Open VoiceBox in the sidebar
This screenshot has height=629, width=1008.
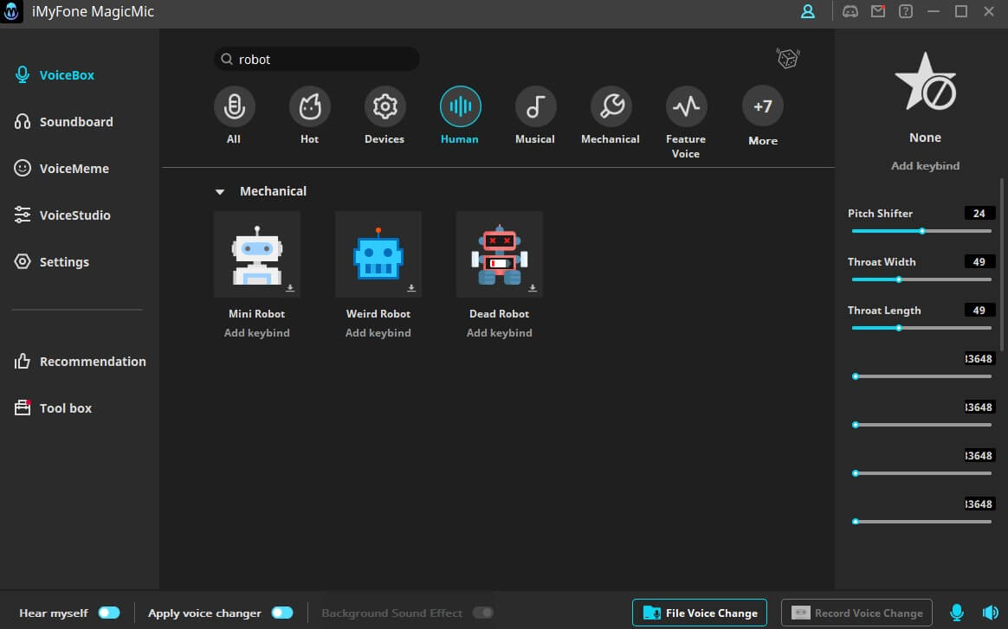55,75
